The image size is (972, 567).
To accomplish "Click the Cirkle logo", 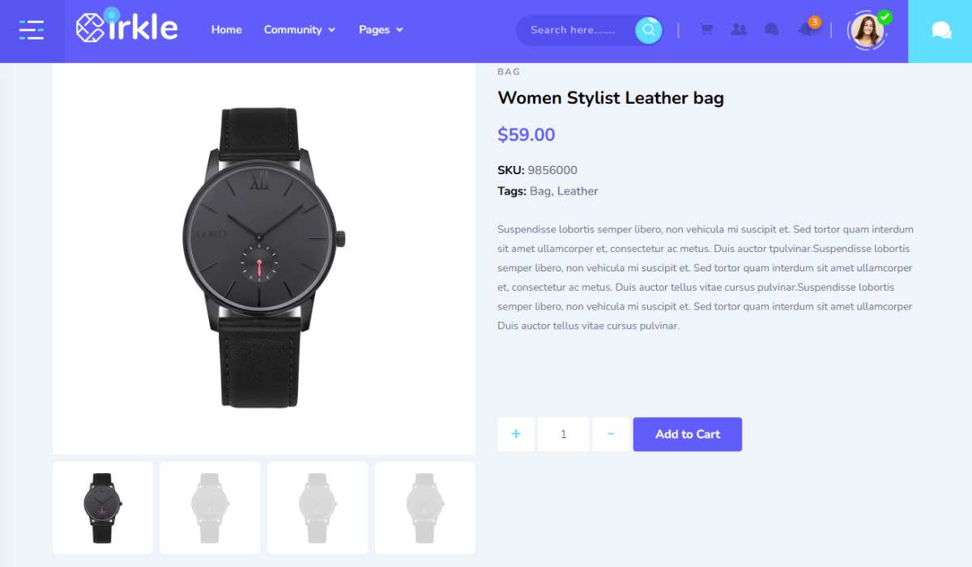I will 127,27.
